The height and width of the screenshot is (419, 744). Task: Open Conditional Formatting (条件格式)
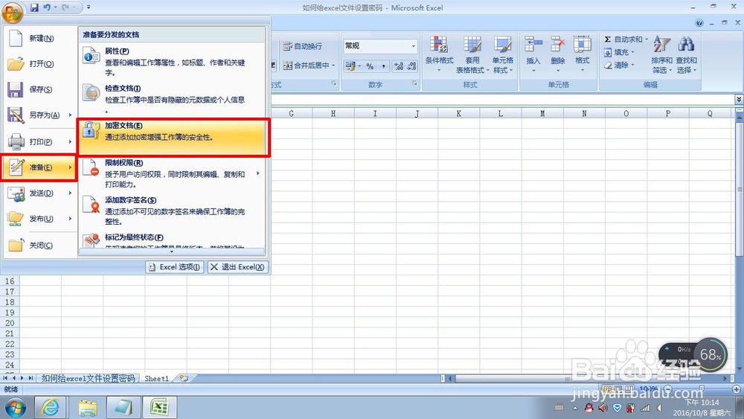[x=440, y=54]
